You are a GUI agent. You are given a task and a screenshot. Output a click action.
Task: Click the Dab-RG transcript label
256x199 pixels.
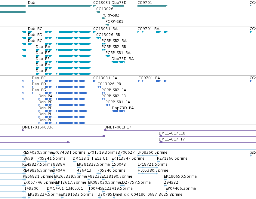(x=35, y=41)
